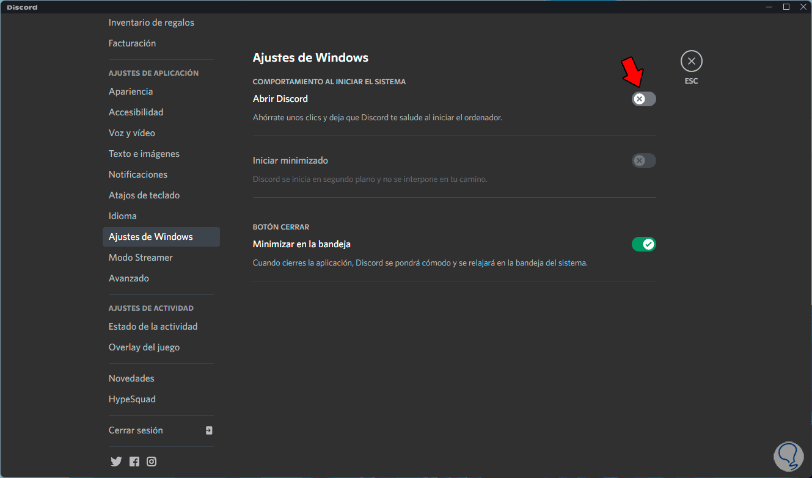Screen dimensions: 812x478
Task: Open Voz y vídeo settings
Action: (161, 133)
